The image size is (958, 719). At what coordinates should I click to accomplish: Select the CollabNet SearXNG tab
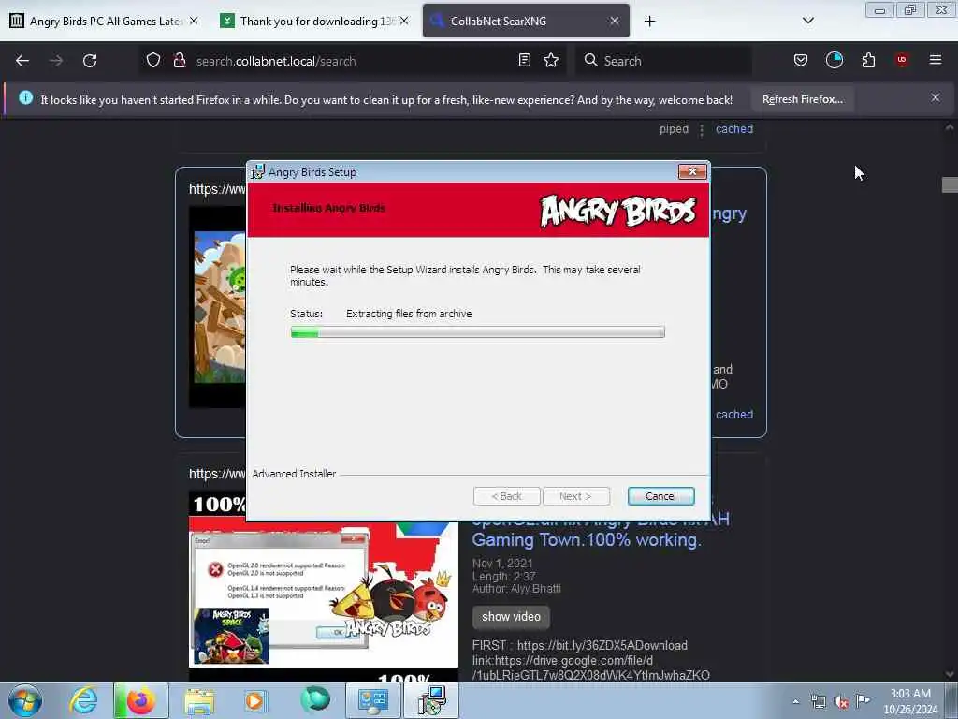[x=526, y=22]
